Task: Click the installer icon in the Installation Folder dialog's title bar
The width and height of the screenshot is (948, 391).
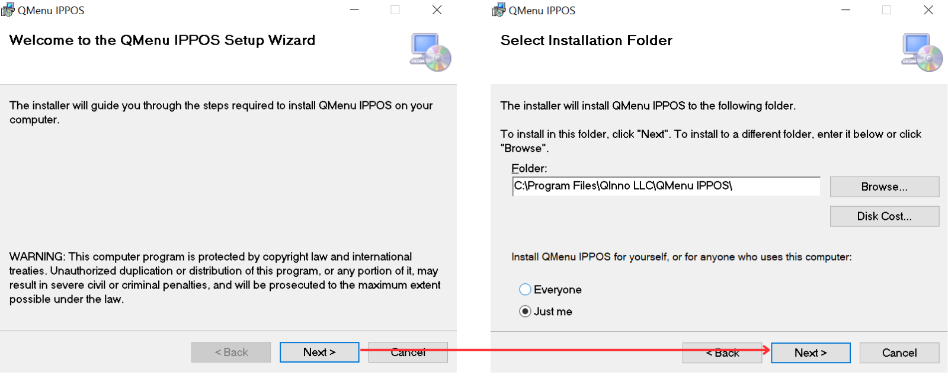Action: [498, 10]
